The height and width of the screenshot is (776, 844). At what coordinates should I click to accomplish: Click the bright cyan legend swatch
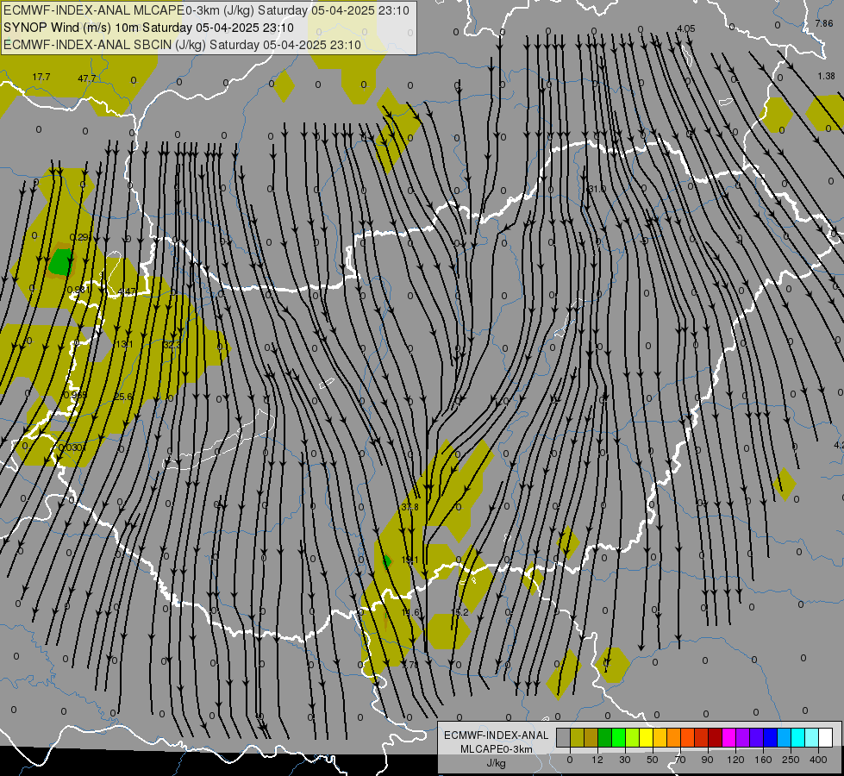[x=798, y=738]
